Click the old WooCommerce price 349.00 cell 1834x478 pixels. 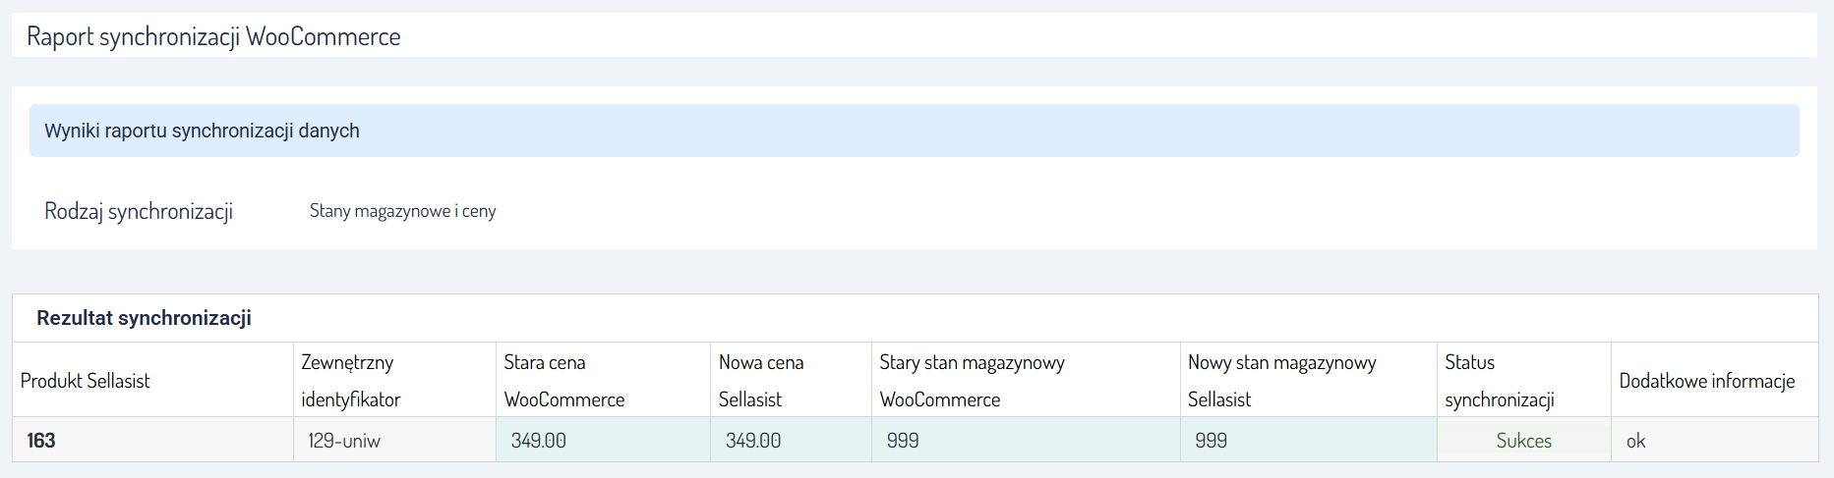click(x=539, y=441)
